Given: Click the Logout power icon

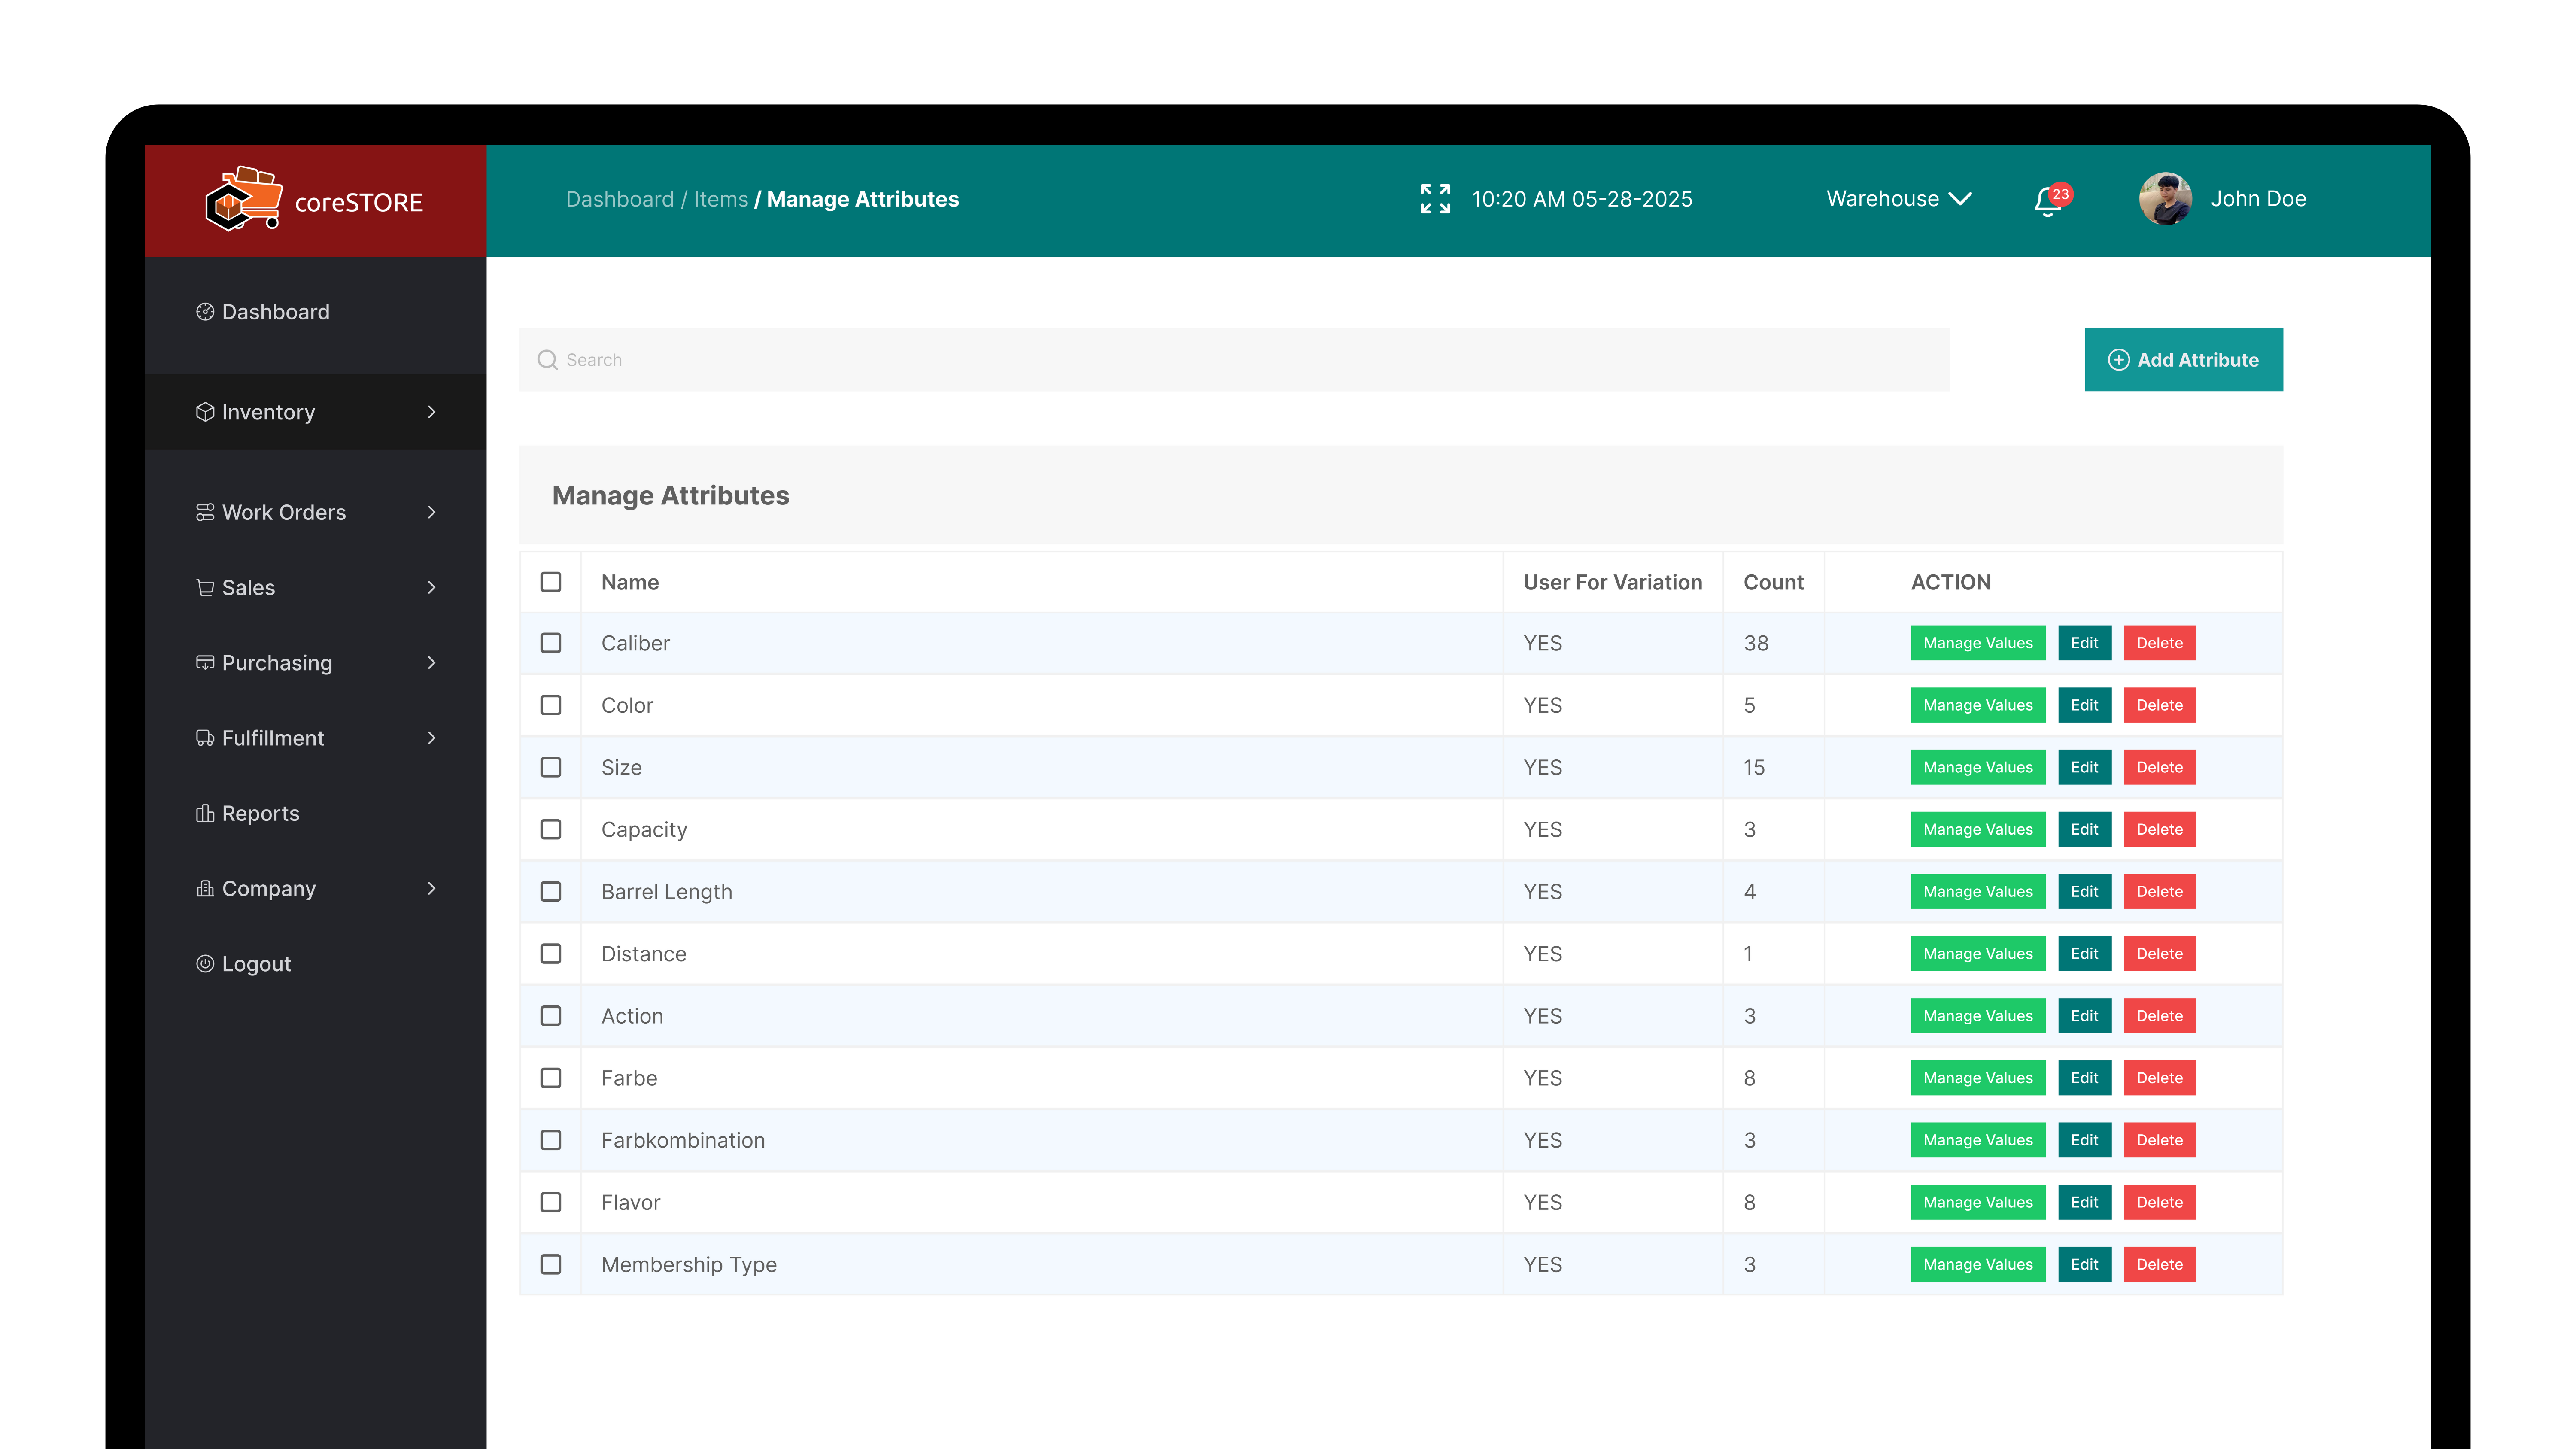Looking at the screenshot, I should (205, 963).
